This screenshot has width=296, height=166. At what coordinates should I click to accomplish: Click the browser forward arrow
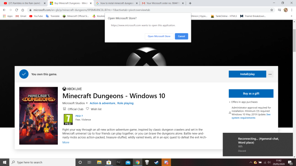click(x=10, y=10)
